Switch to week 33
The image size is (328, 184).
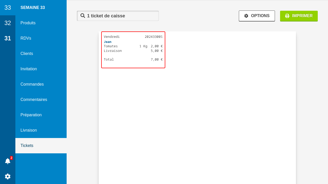pyautogui.click(x=8, y=8)
